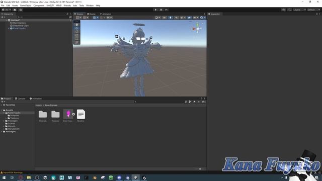Select the Scale tool in Scene toolbar
The width and height of the screenshot is (322, 181).
click(77, 35)
